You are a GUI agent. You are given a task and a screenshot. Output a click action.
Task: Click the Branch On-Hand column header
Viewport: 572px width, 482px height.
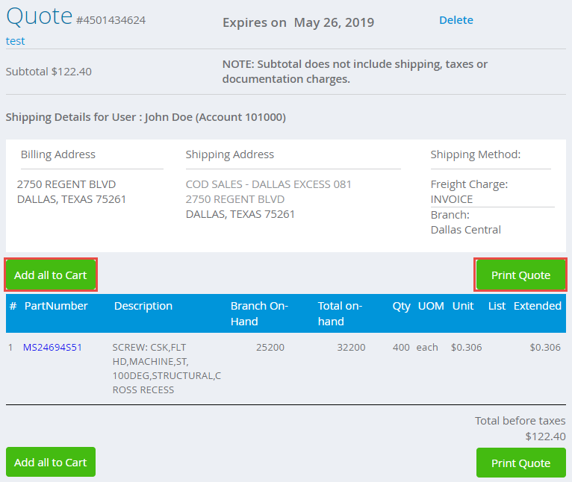click(259, 313)
